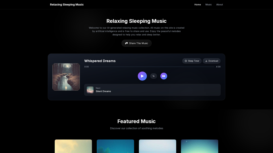Click the main Relaxing Sleeping Music page heading
273x153 pixels.
[136, 21]
